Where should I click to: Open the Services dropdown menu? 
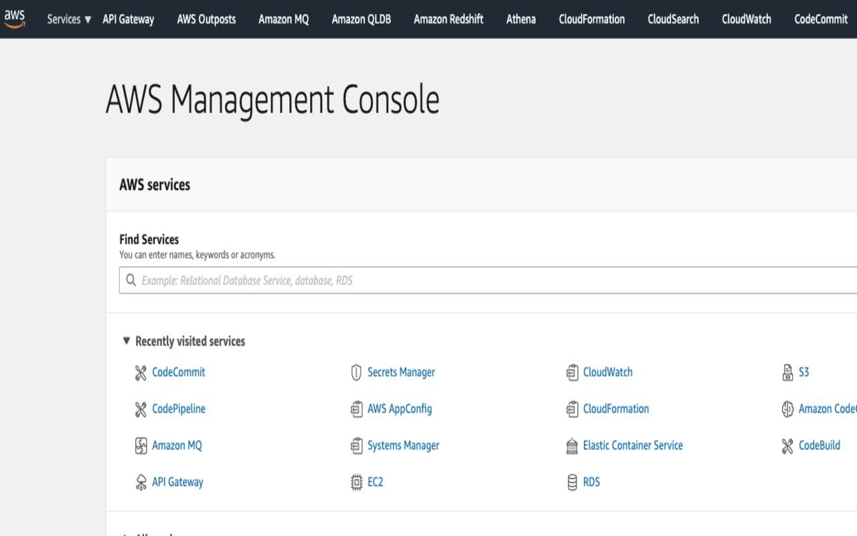point(69,19)
